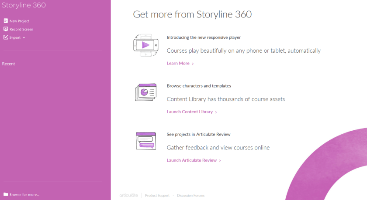Open Launch Content Library link

point(190,112)
